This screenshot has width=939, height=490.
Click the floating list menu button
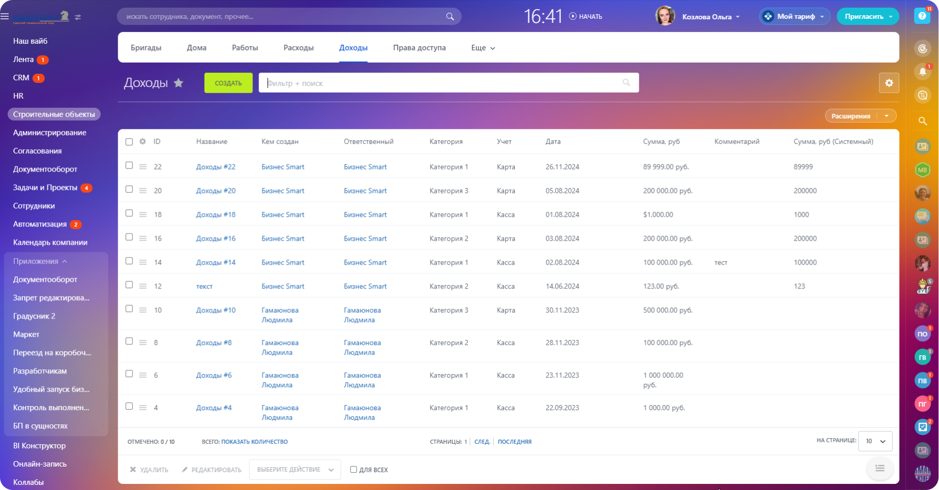880,469
